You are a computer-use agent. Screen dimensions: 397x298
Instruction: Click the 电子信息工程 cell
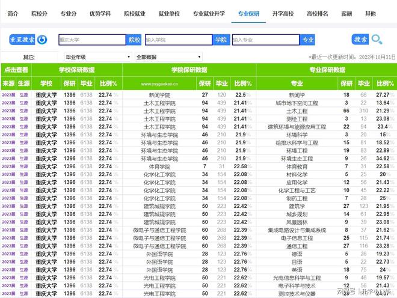(297, 238)
